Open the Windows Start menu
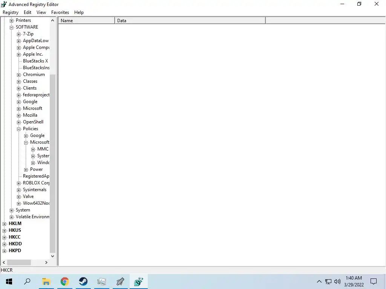Screen dimensions: 386x289 [9, 281]
